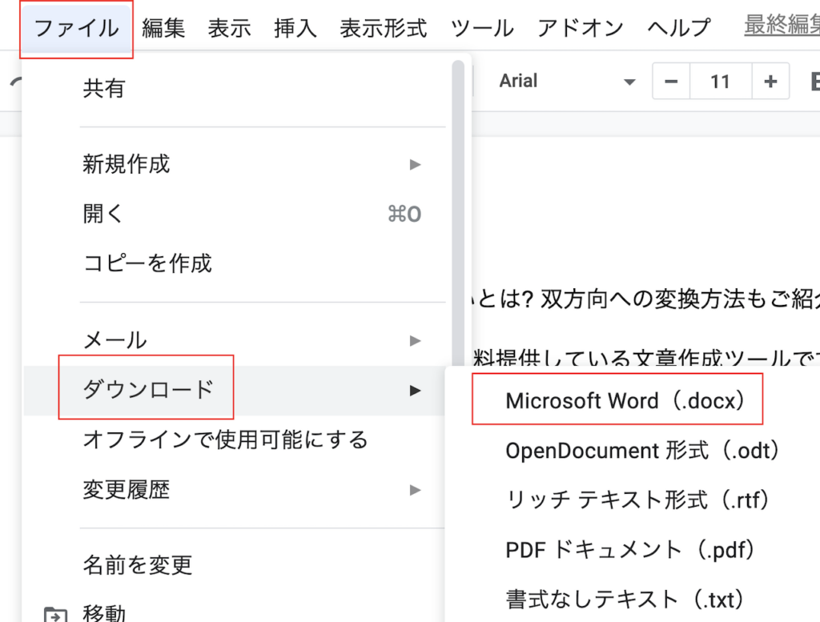The image size is (820, 622).
Task: Open the ツール menu
Action: [482, 28]
